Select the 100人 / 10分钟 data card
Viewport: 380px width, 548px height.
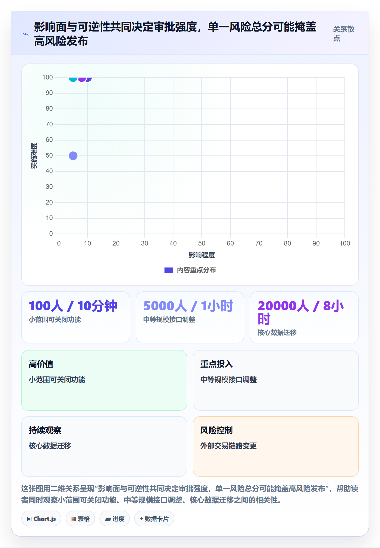(x=76, y=317)
